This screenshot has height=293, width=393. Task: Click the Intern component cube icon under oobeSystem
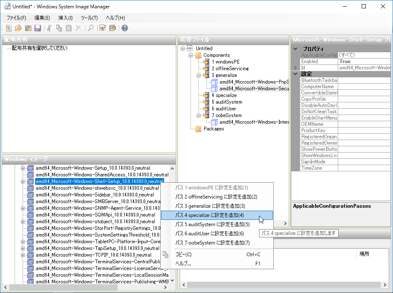pyautogui.click(x=214, y=122)
